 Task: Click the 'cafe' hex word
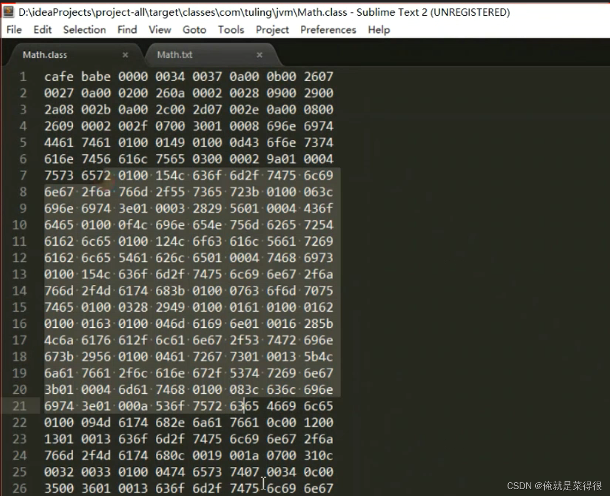pyautogui.click(x=59, y=77)
